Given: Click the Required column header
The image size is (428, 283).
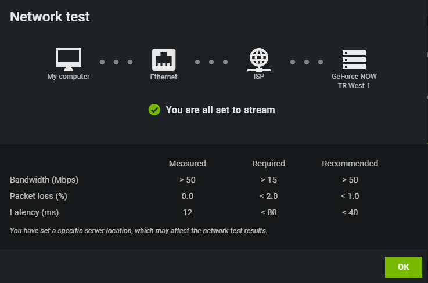Looking at the screenshot, I should (x=269, y=164).
